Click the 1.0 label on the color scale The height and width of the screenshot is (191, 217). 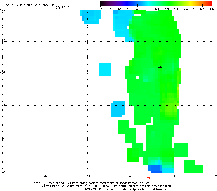(212, 9)
